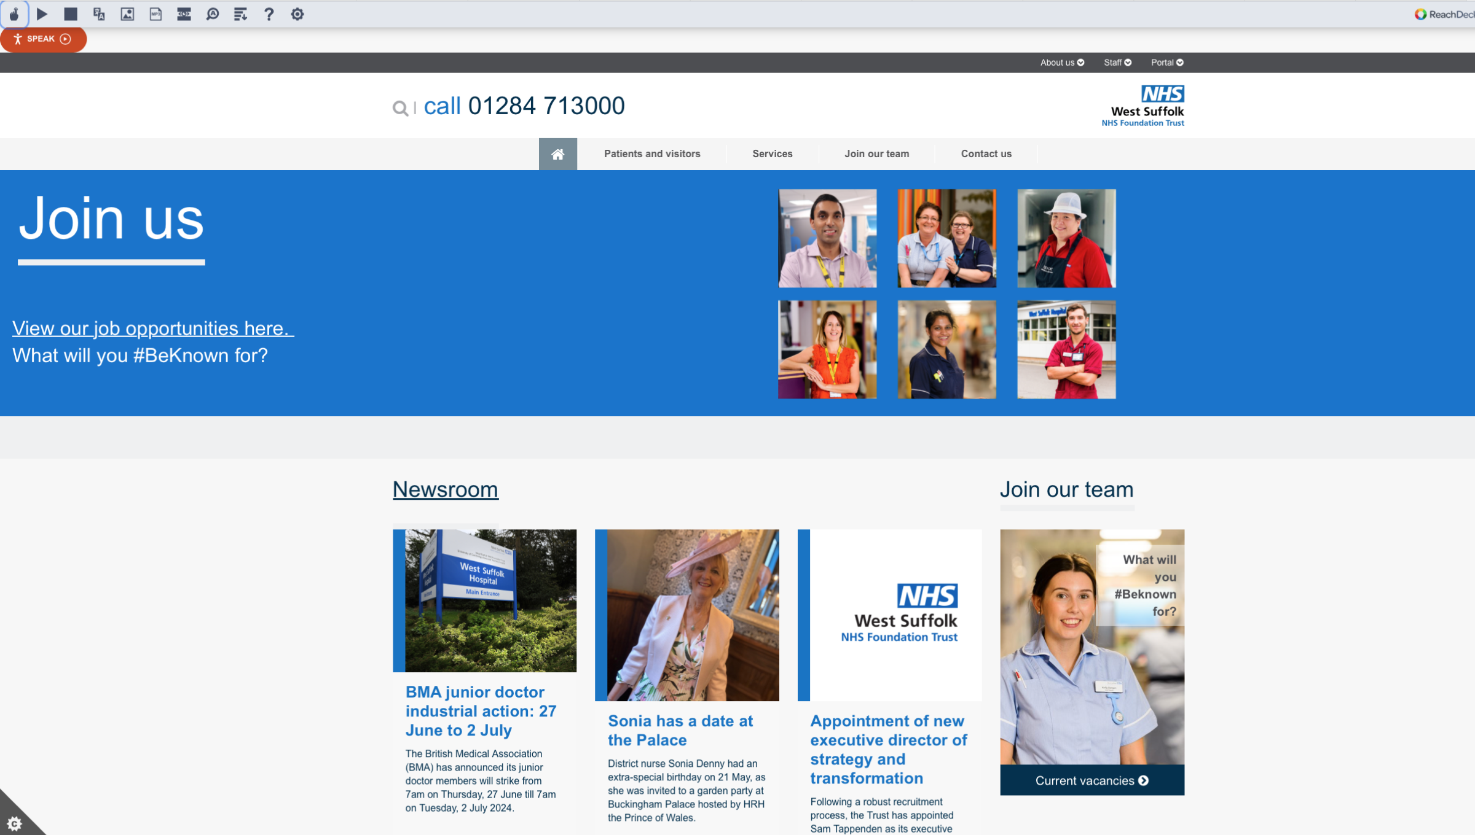Select Join our team in the navigation
The width and height of the screenshot is (1475, 835).
tap(877, 153)
